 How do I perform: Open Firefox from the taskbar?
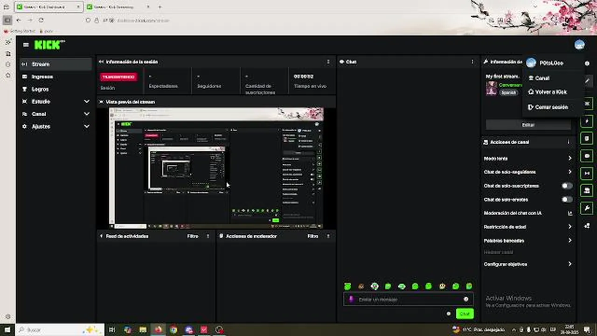coord(158,329)
